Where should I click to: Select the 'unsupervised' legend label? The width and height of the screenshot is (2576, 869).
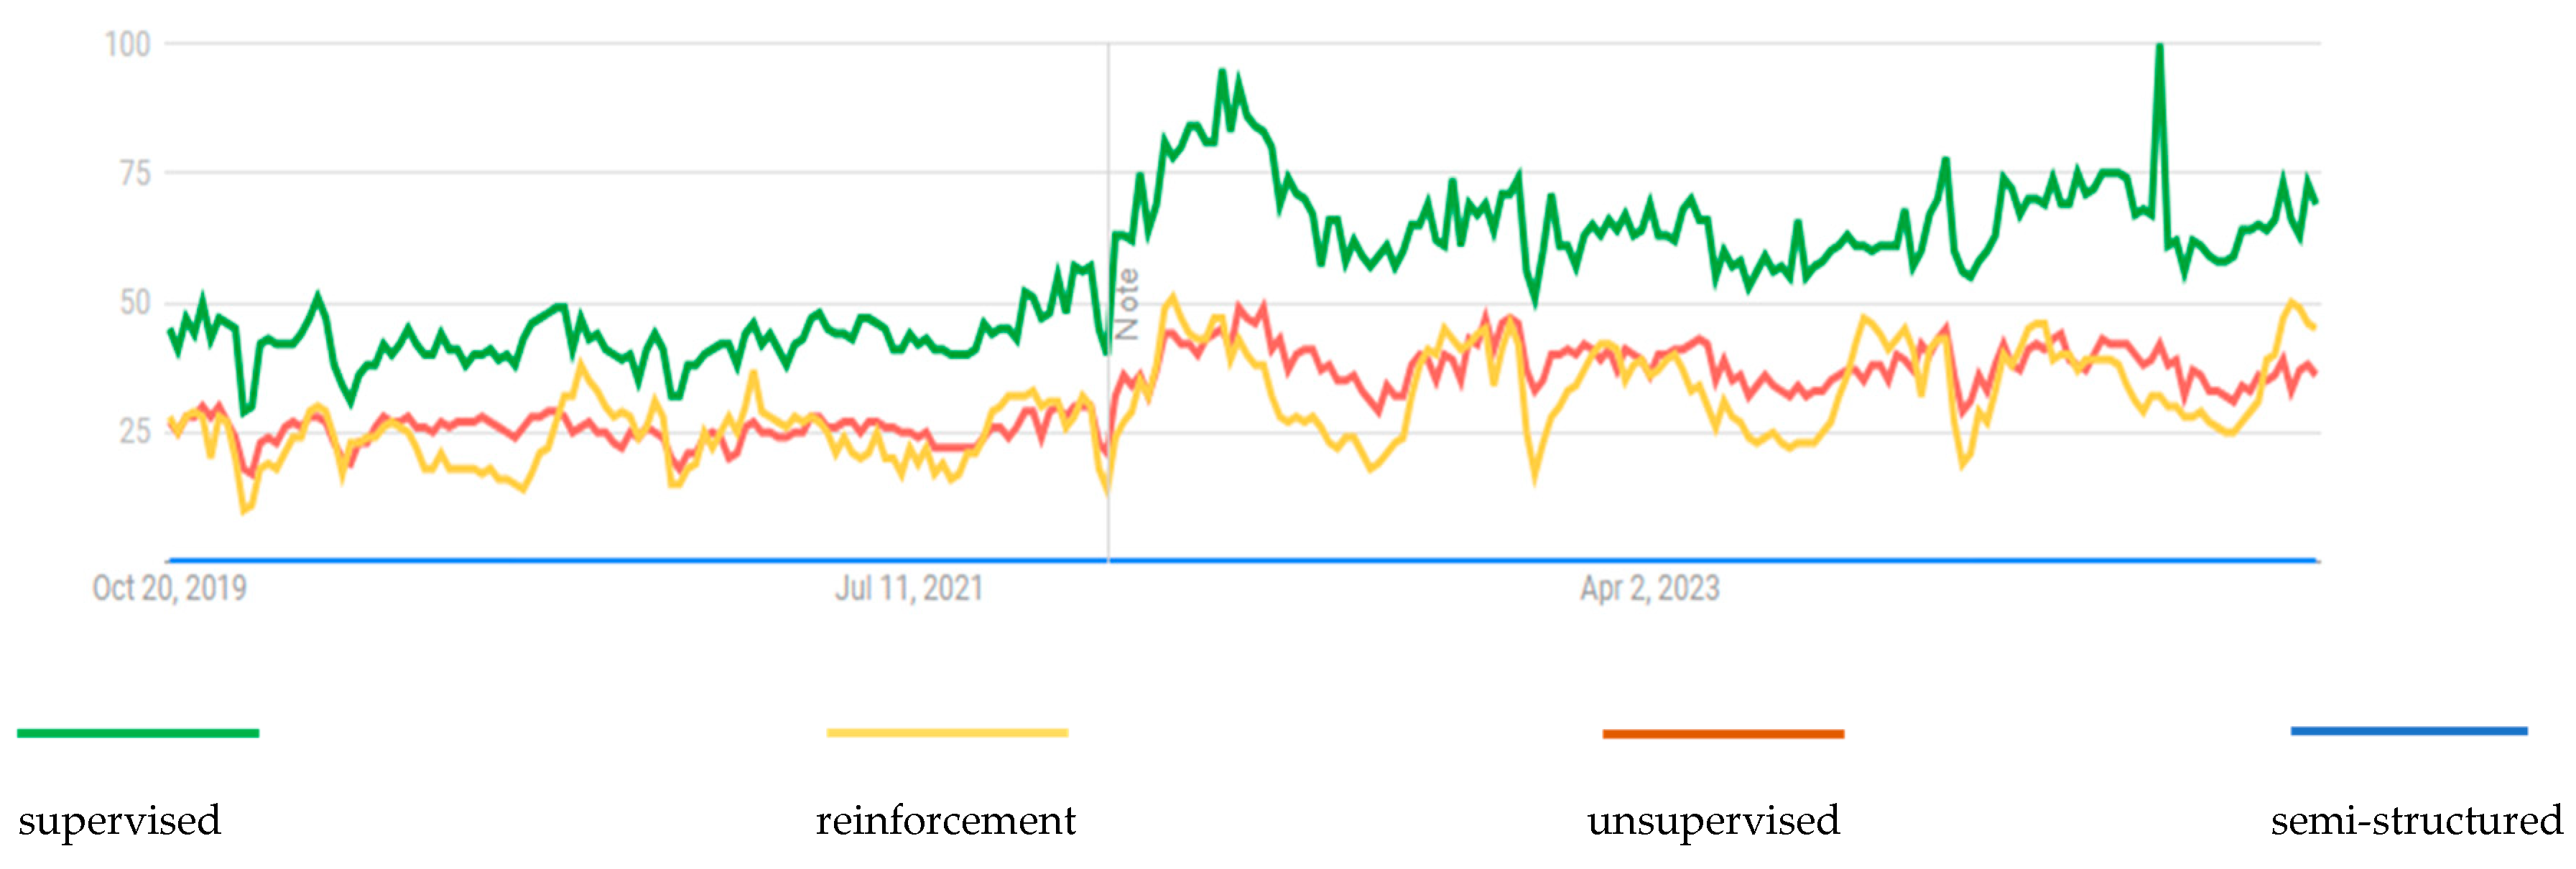click(1713, 820)
